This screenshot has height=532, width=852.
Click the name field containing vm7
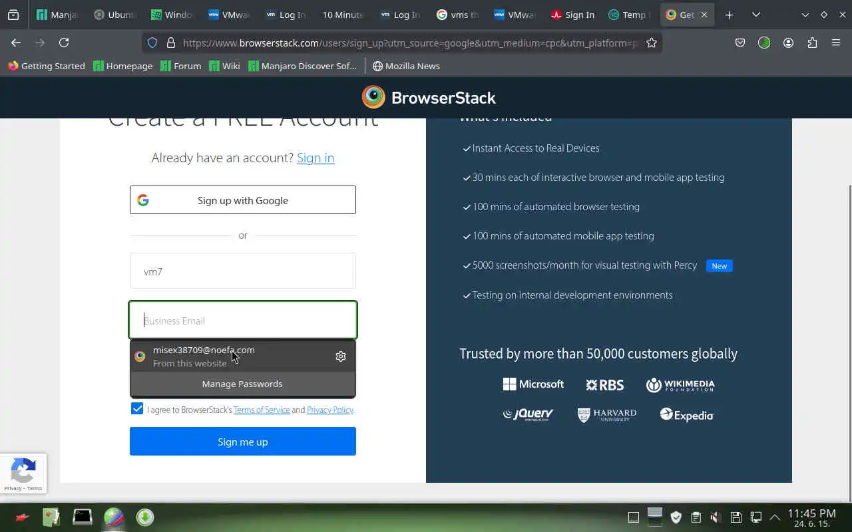coord(243,271)
